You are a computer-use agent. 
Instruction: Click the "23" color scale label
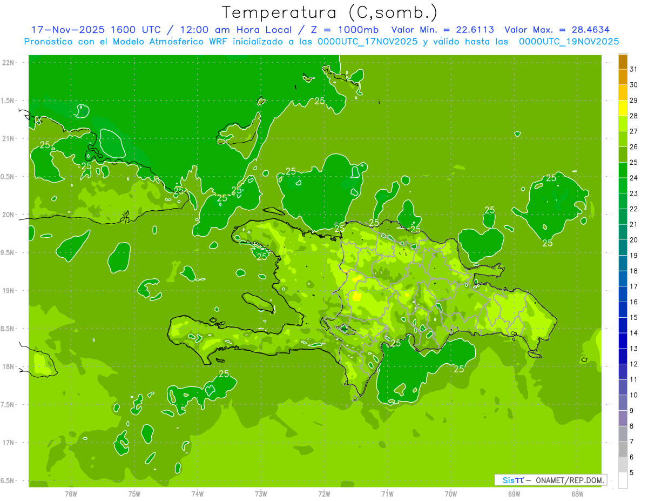[634, 193]
